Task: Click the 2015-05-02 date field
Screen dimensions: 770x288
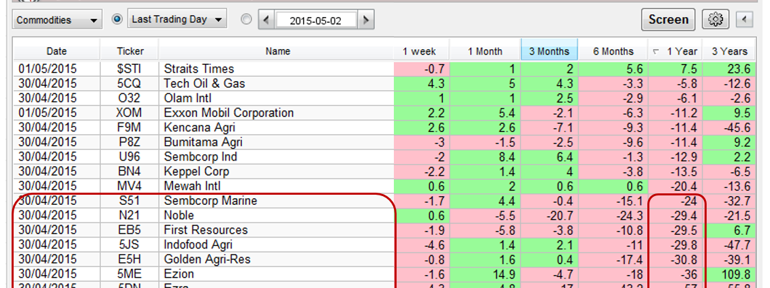Action: (x=317, y=20)
